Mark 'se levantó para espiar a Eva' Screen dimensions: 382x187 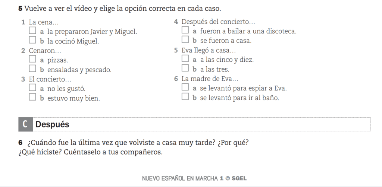coord(185,87)
